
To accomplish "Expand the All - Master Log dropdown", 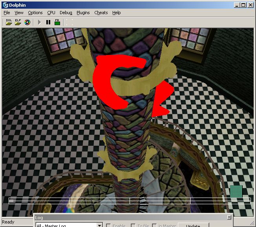I will [x=100, y=225].
